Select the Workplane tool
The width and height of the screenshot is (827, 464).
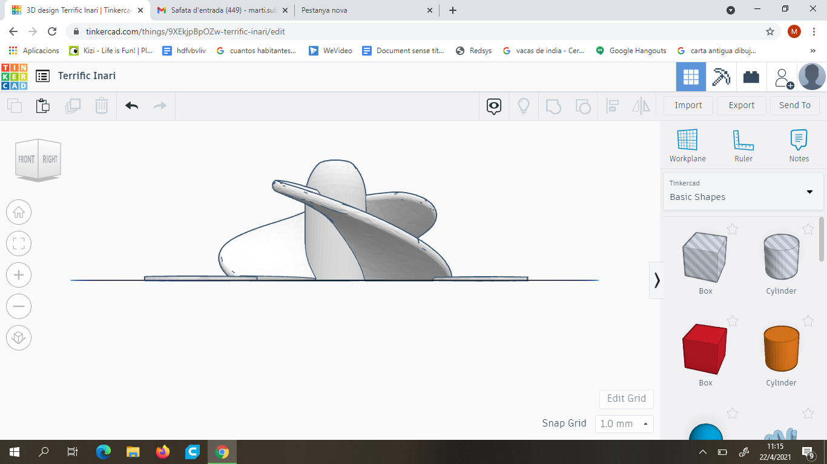(x=688, y=146)
